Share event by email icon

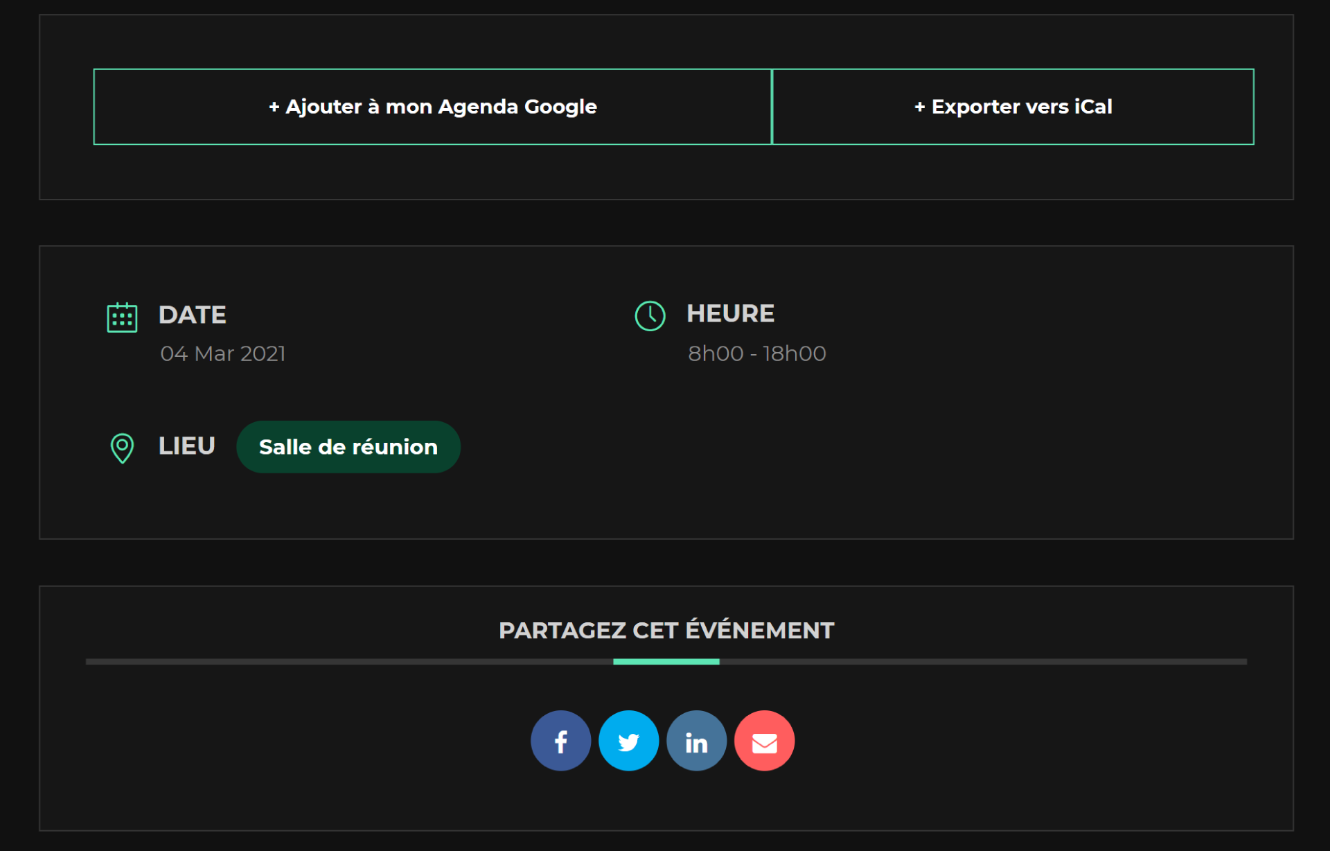tap(764, 741)
